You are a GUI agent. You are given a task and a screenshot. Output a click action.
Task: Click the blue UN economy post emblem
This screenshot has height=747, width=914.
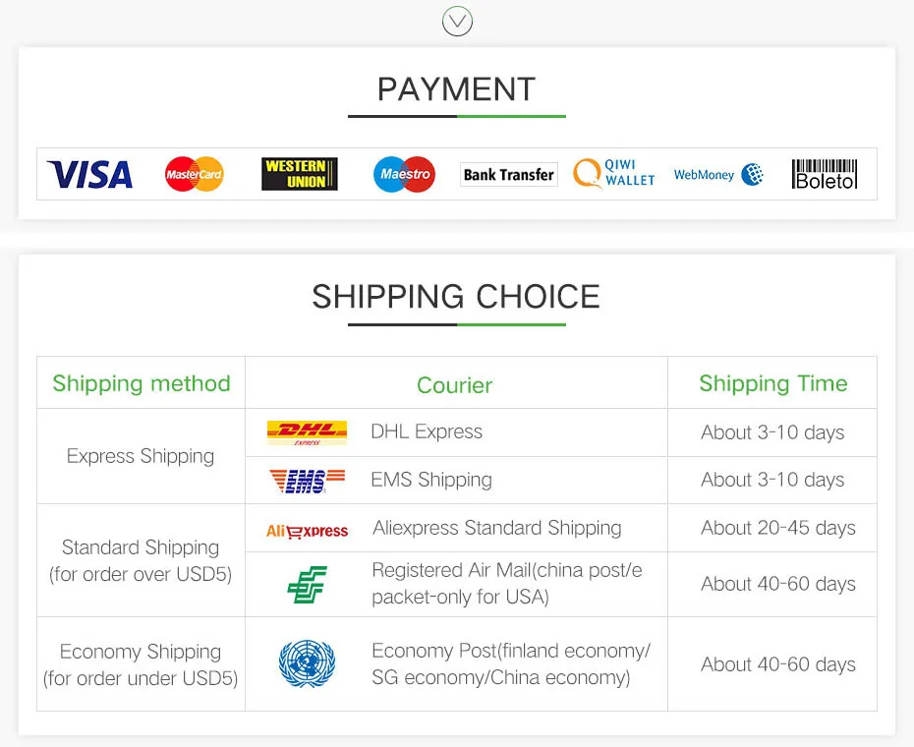(307, 663)
